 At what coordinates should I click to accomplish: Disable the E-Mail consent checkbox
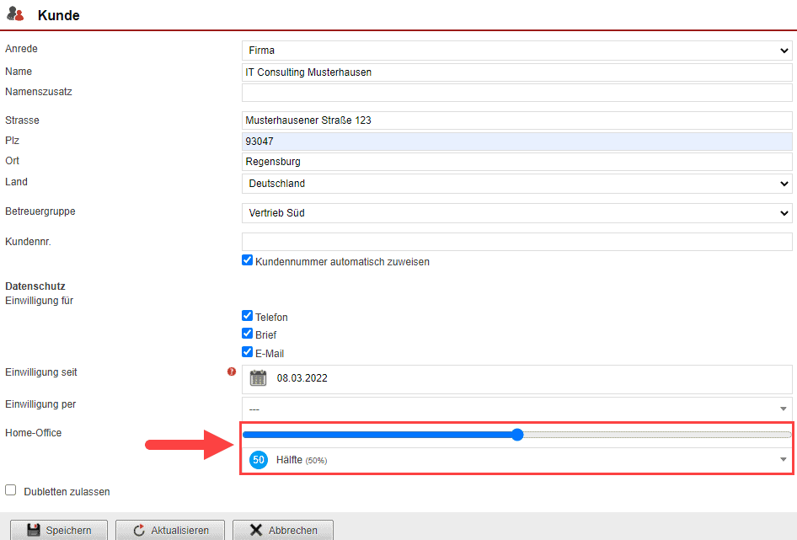[248, 353]
